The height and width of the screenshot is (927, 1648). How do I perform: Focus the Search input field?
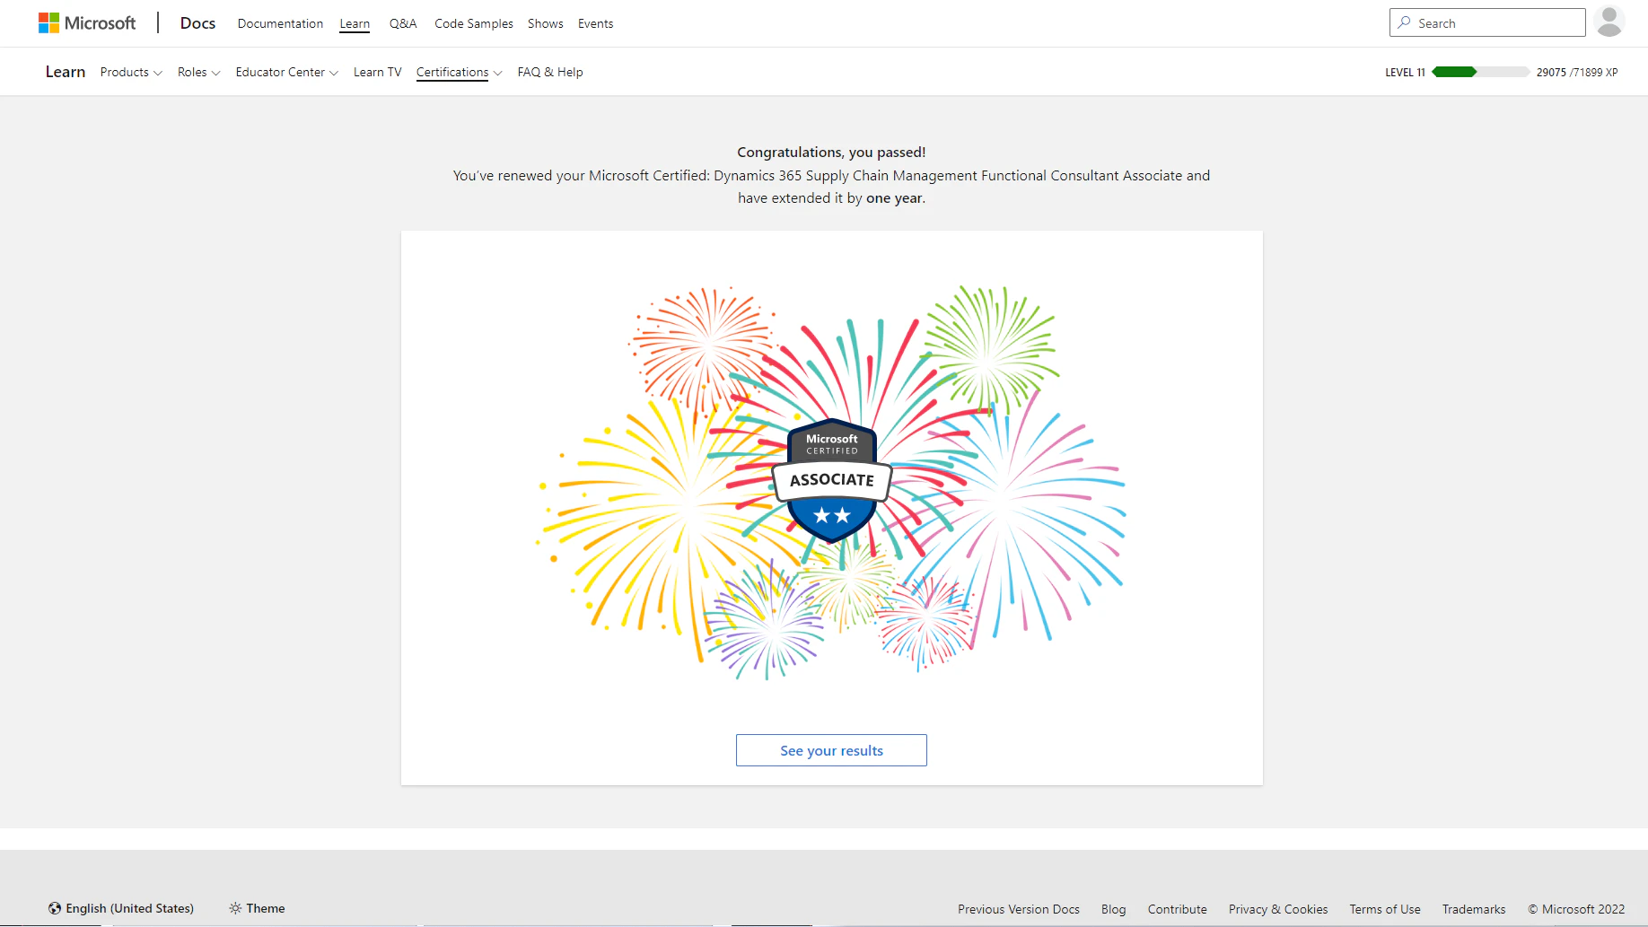[1487, 22]
